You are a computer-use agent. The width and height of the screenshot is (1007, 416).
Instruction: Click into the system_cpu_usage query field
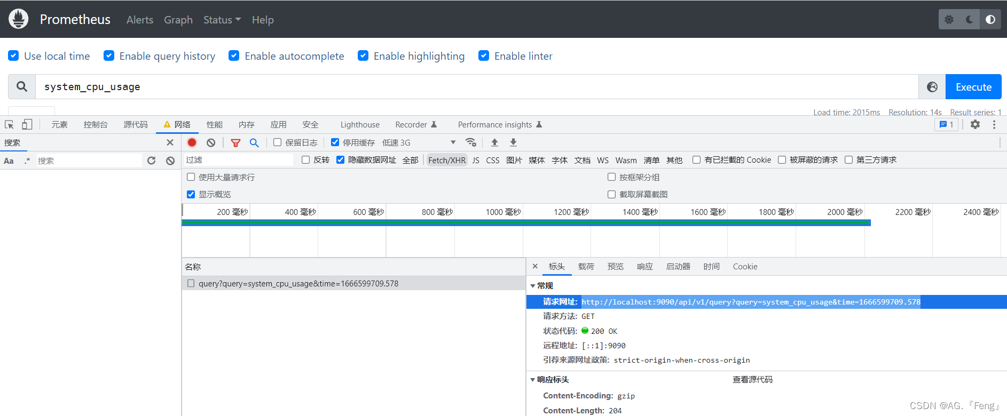click(x=477, y=87)
